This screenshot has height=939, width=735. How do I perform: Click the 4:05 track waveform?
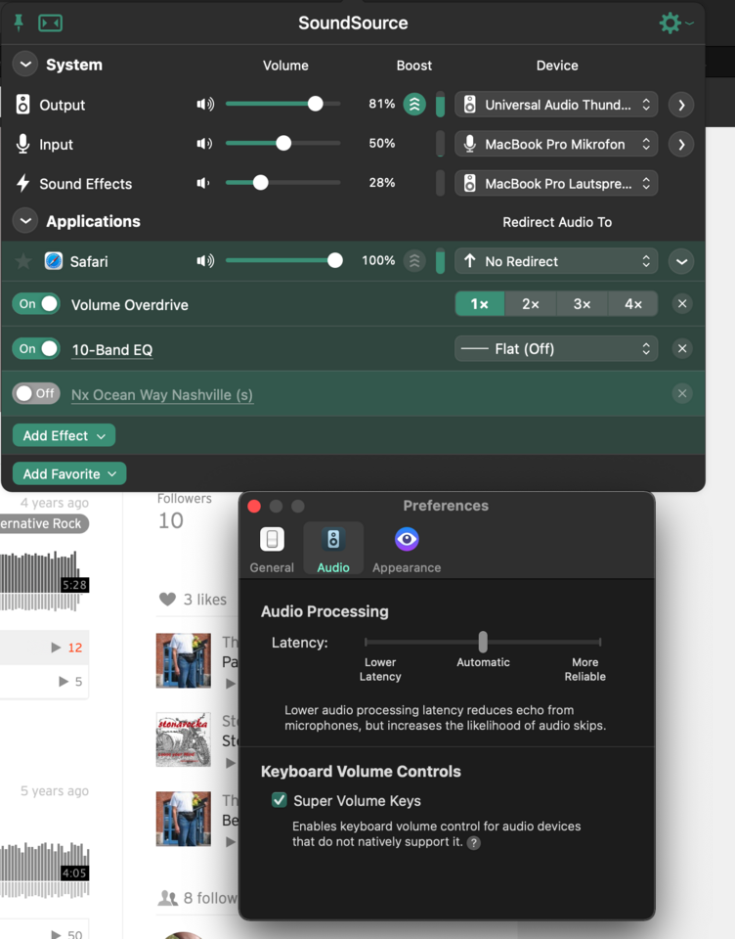(44, 871)
